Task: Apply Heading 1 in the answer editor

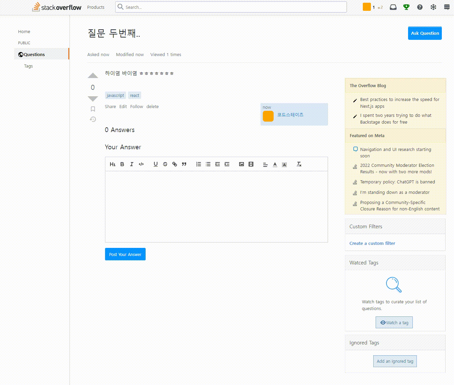Action: point(112,164)
